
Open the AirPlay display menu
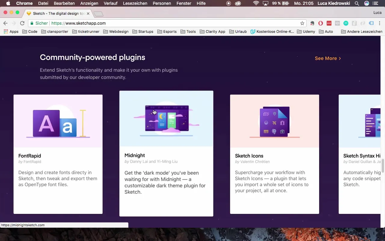[266, 3]
